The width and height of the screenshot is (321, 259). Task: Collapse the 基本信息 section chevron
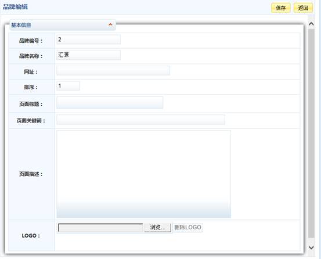(110, 25)
